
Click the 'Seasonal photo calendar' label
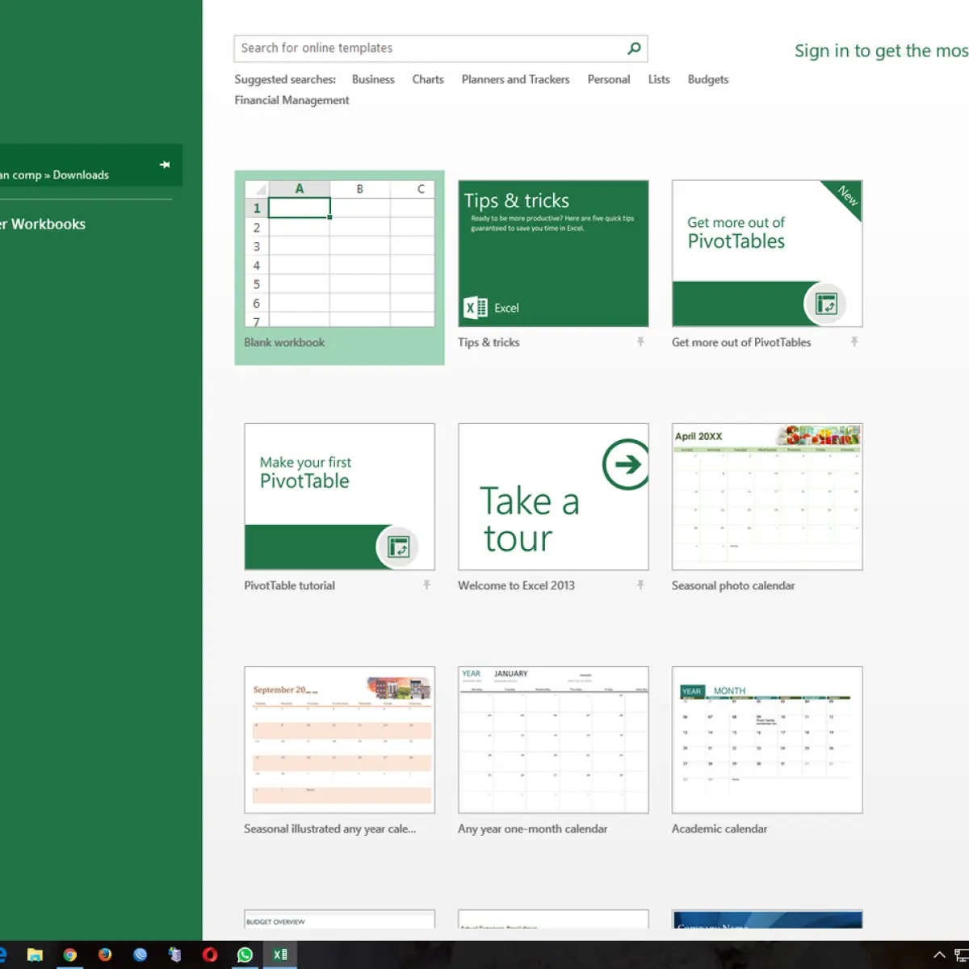[733, 585]
